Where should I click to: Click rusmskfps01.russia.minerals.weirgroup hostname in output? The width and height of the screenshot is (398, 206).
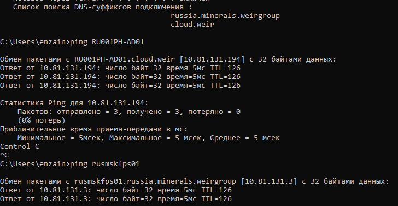(155, 181)
